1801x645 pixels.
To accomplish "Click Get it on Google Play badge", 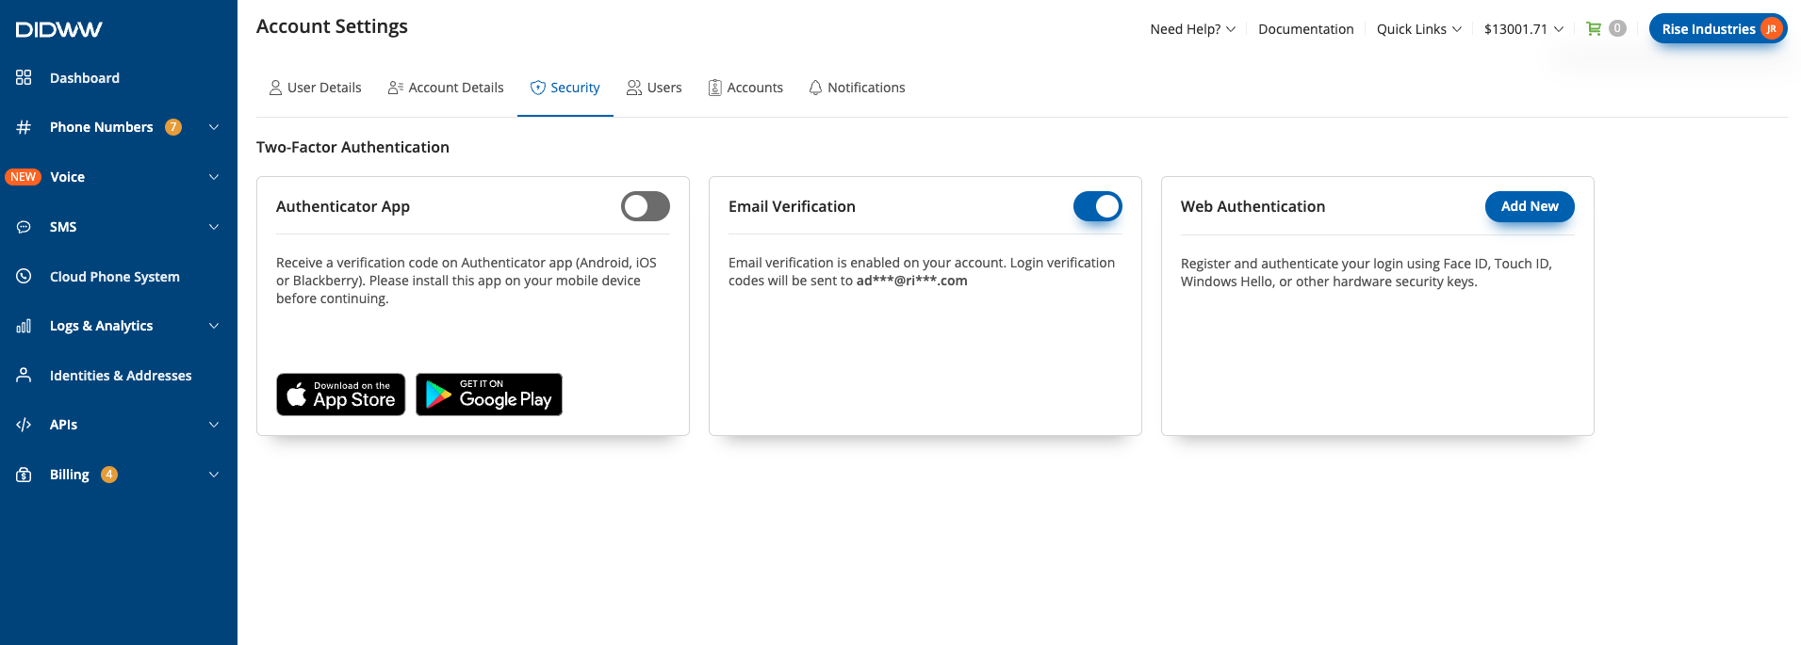I will click(x=489, y=395).
